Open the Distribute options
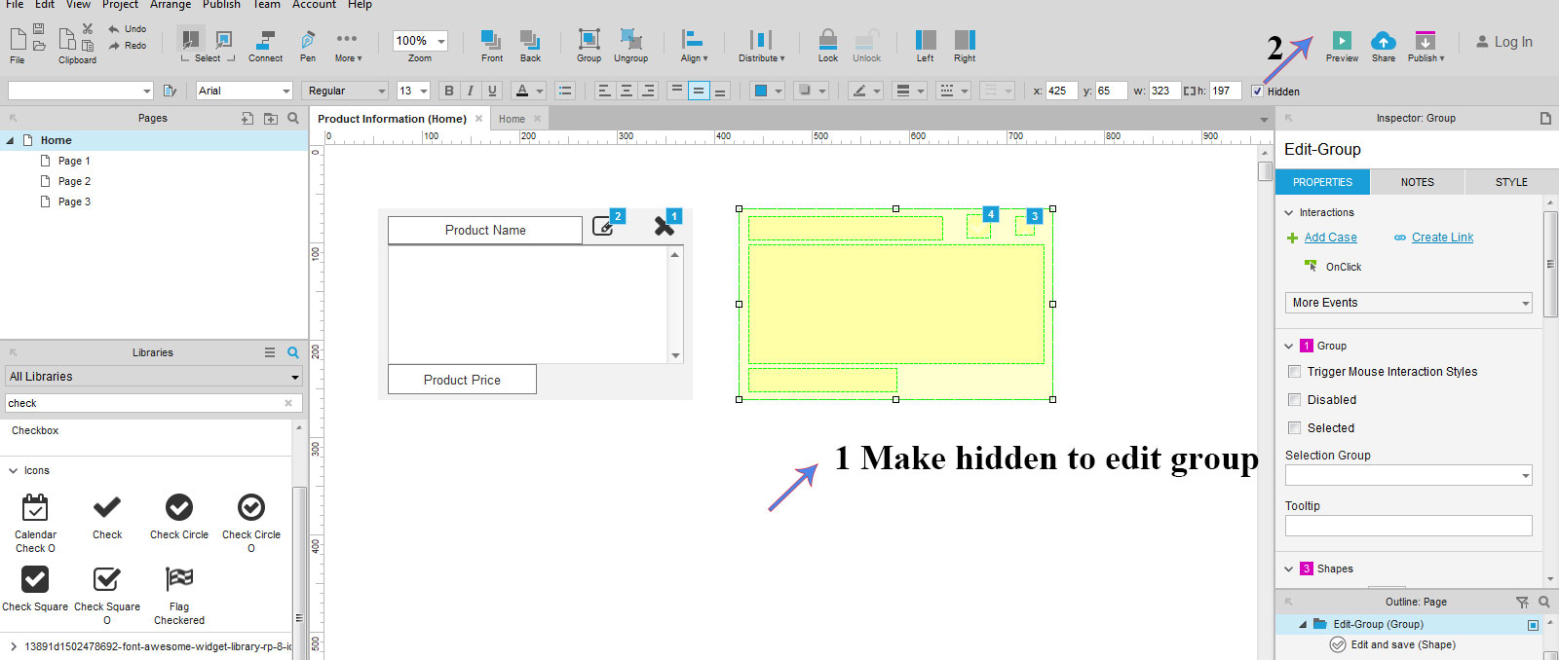 (x=761, y=46)
